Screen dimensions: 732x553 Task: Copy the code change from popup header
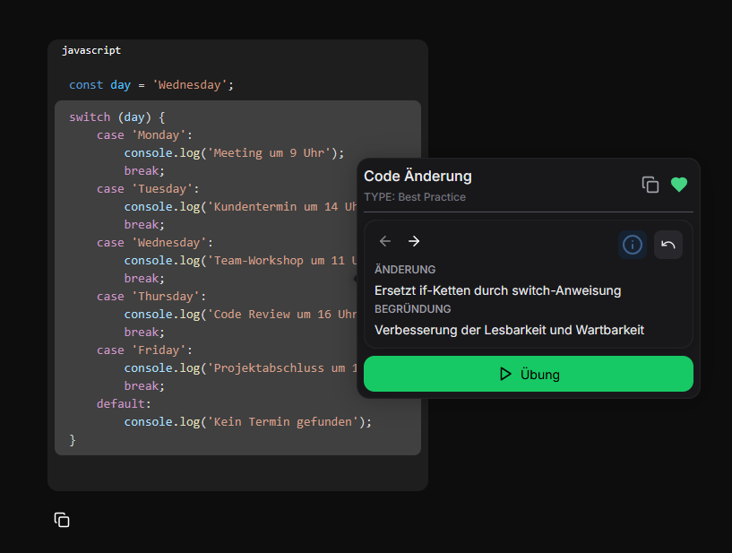[x=650, y=185]
